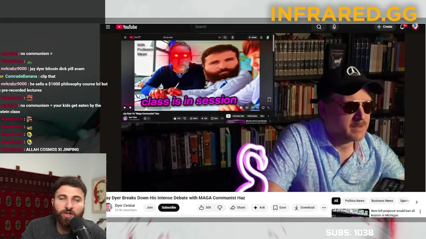The image size is (426, 239).
Task: Select the Sports chip
Action: click(x=404, y=201)
